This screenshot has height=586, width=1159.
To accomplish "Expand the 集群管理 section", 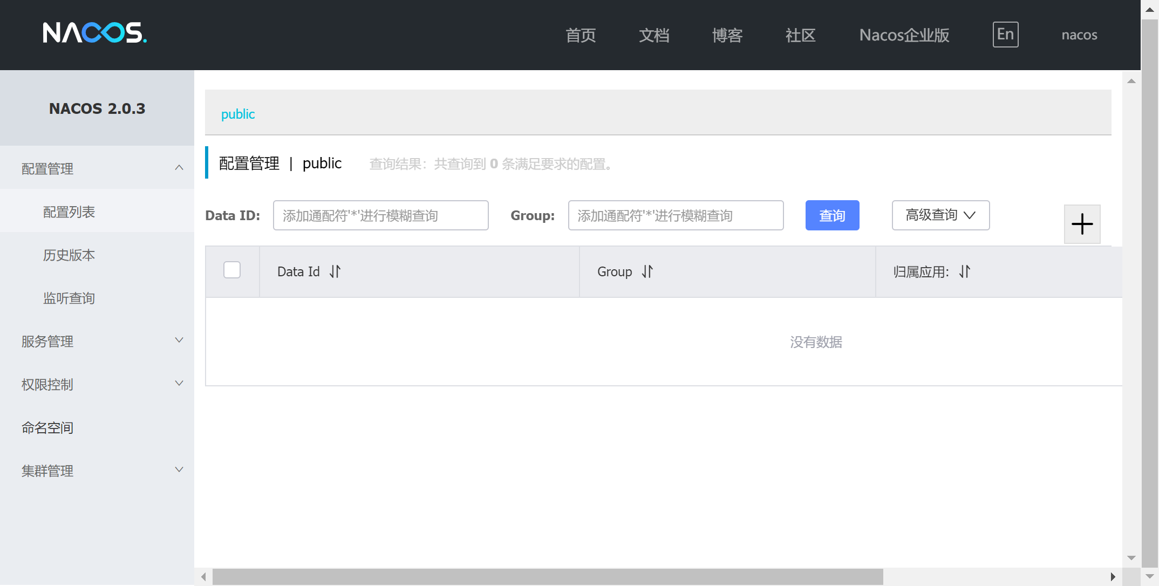I will pos(97,471).
